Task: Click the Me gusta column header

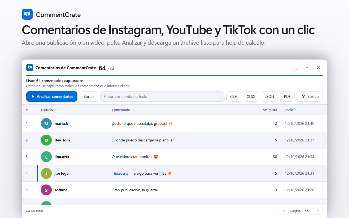Action: coord(270,110)
